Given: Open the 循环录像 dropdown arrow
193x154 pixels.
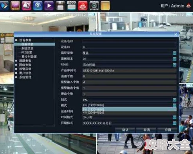Looking at the screenshot, I should point(175,53).
